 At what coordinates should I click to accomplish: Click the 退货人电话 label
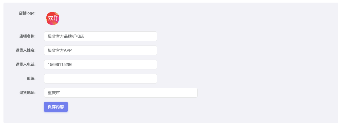tap(25, 64)
